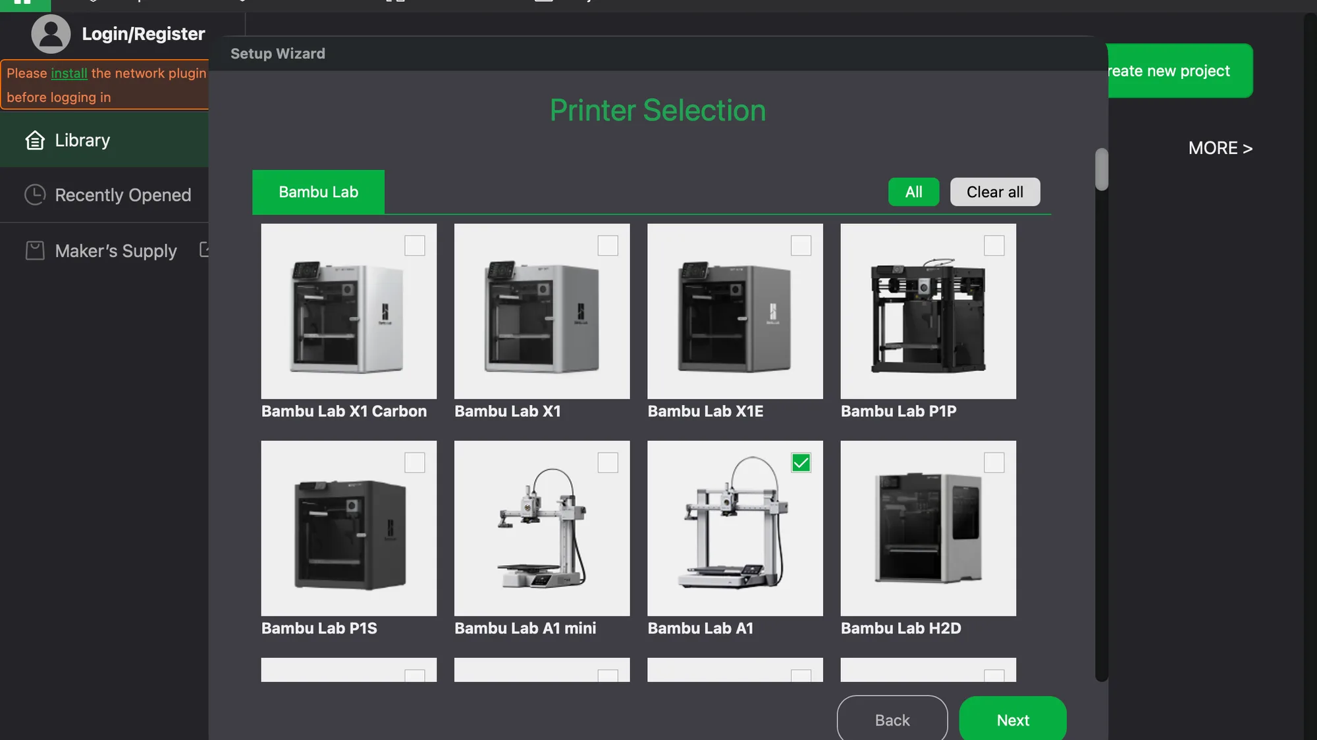This screenshot has width=1317, height=740.
Task: Click the Bambu Lab P1S label
Action: click(x=319, y=628)
